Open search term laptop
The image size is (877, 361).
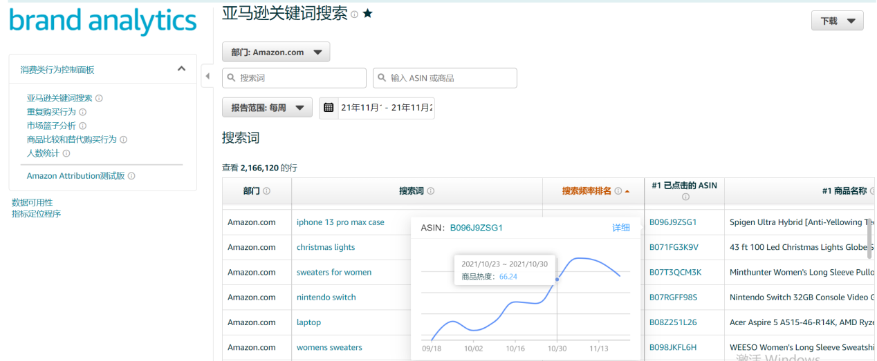(309, 322)
